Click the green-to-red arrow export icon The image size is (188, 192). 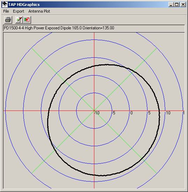(x=27, y=20)
